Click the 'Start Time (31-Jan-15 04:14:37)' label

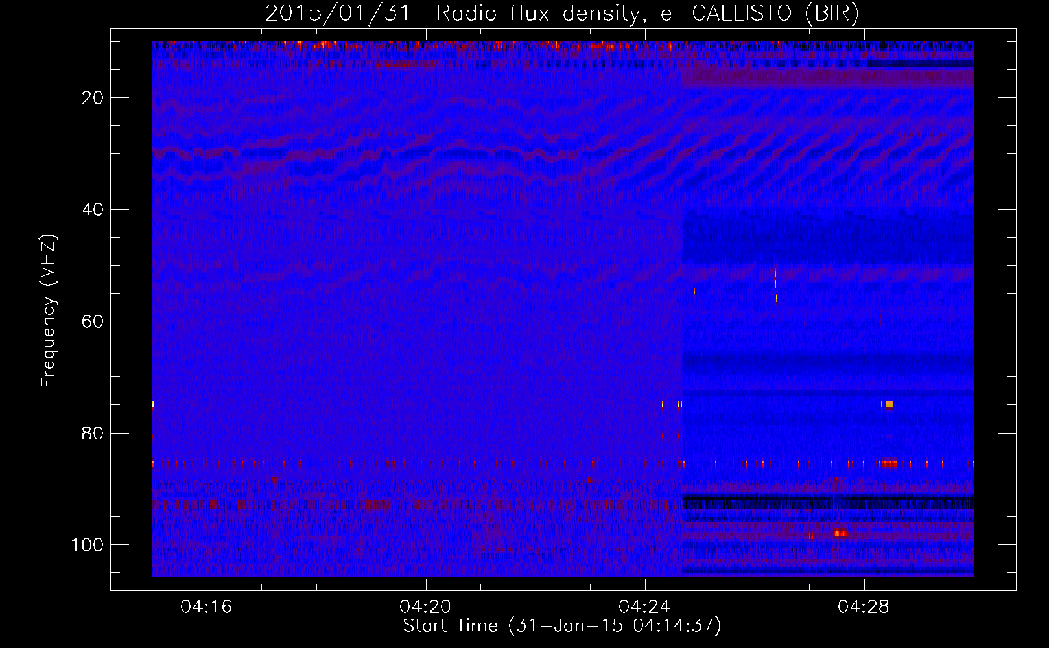pos(562,626)
